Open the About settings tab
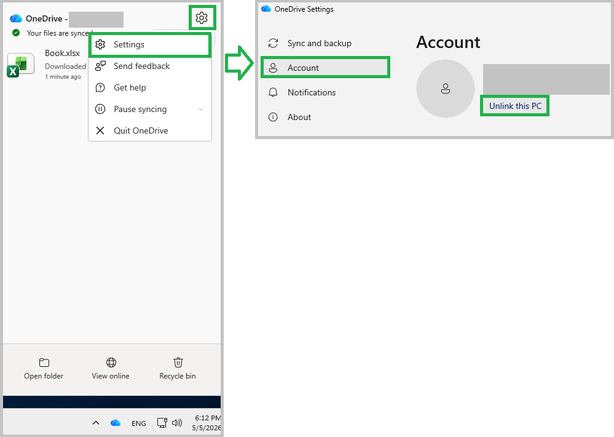Viewport: 614px width, 437px height. click(325, 118)
